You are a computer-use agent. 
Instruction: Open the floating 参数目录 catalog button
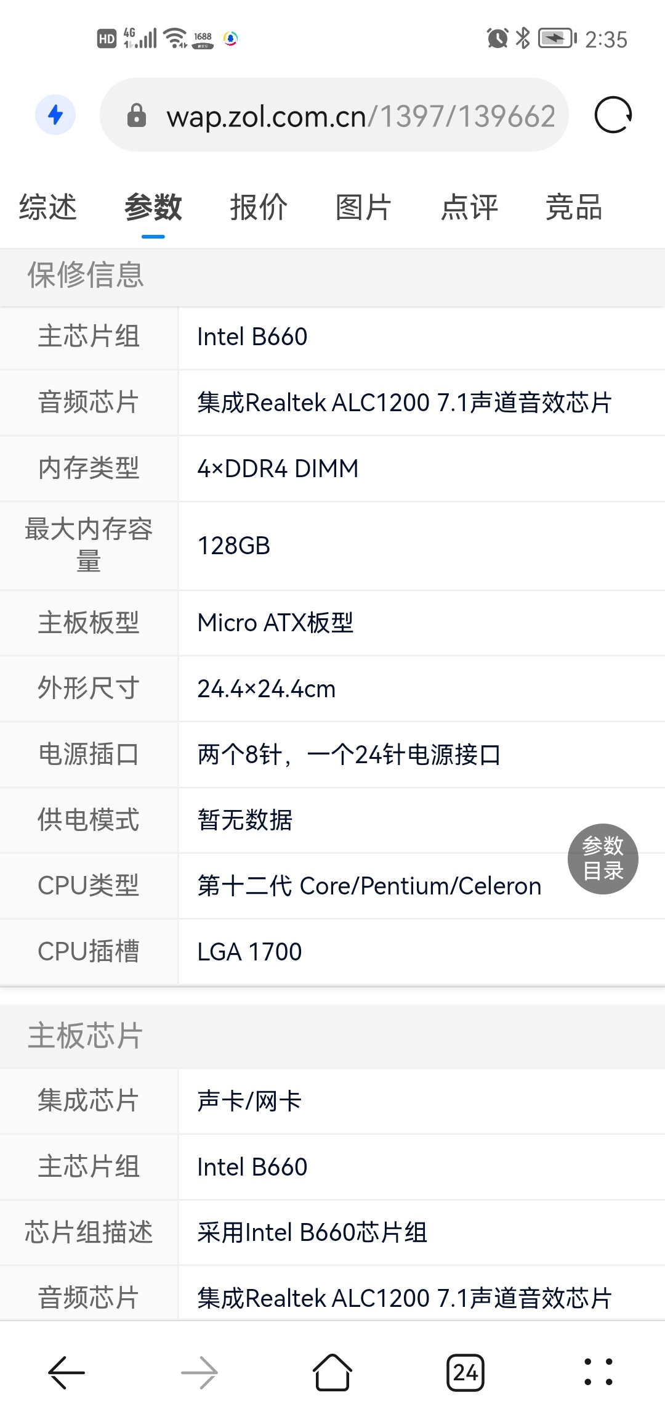(x=603, y=859)
